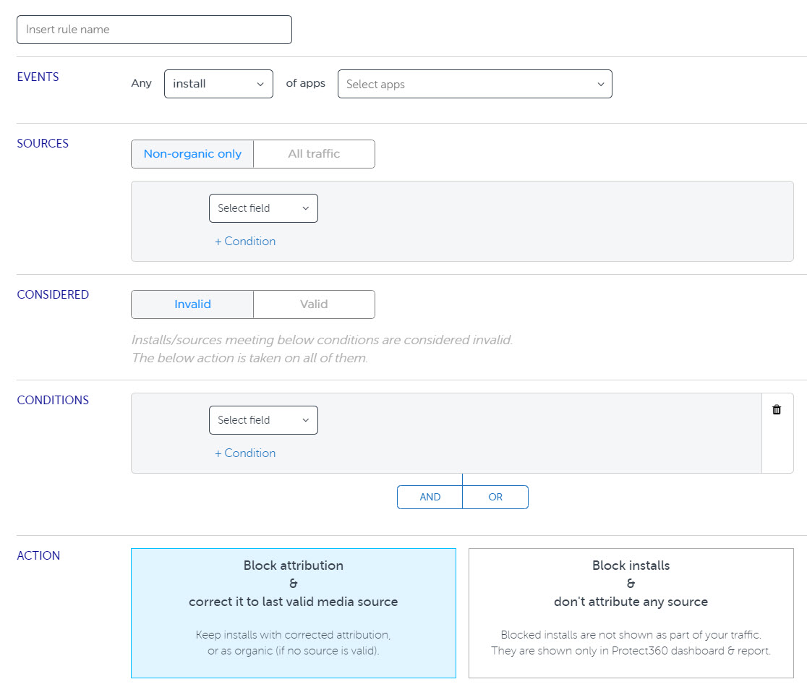Click the Insert rule name field
The image size is (807, 687).
point(154,30)
